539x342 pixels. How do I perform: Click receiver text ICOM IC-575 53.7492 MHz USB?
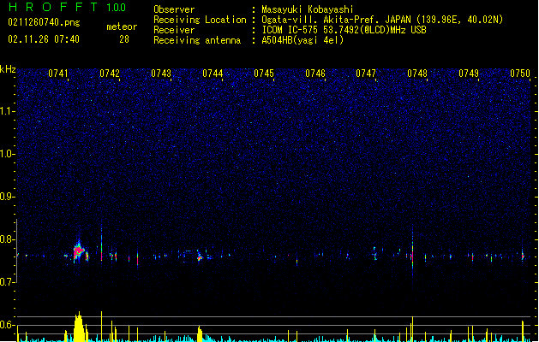click(344, 30)
